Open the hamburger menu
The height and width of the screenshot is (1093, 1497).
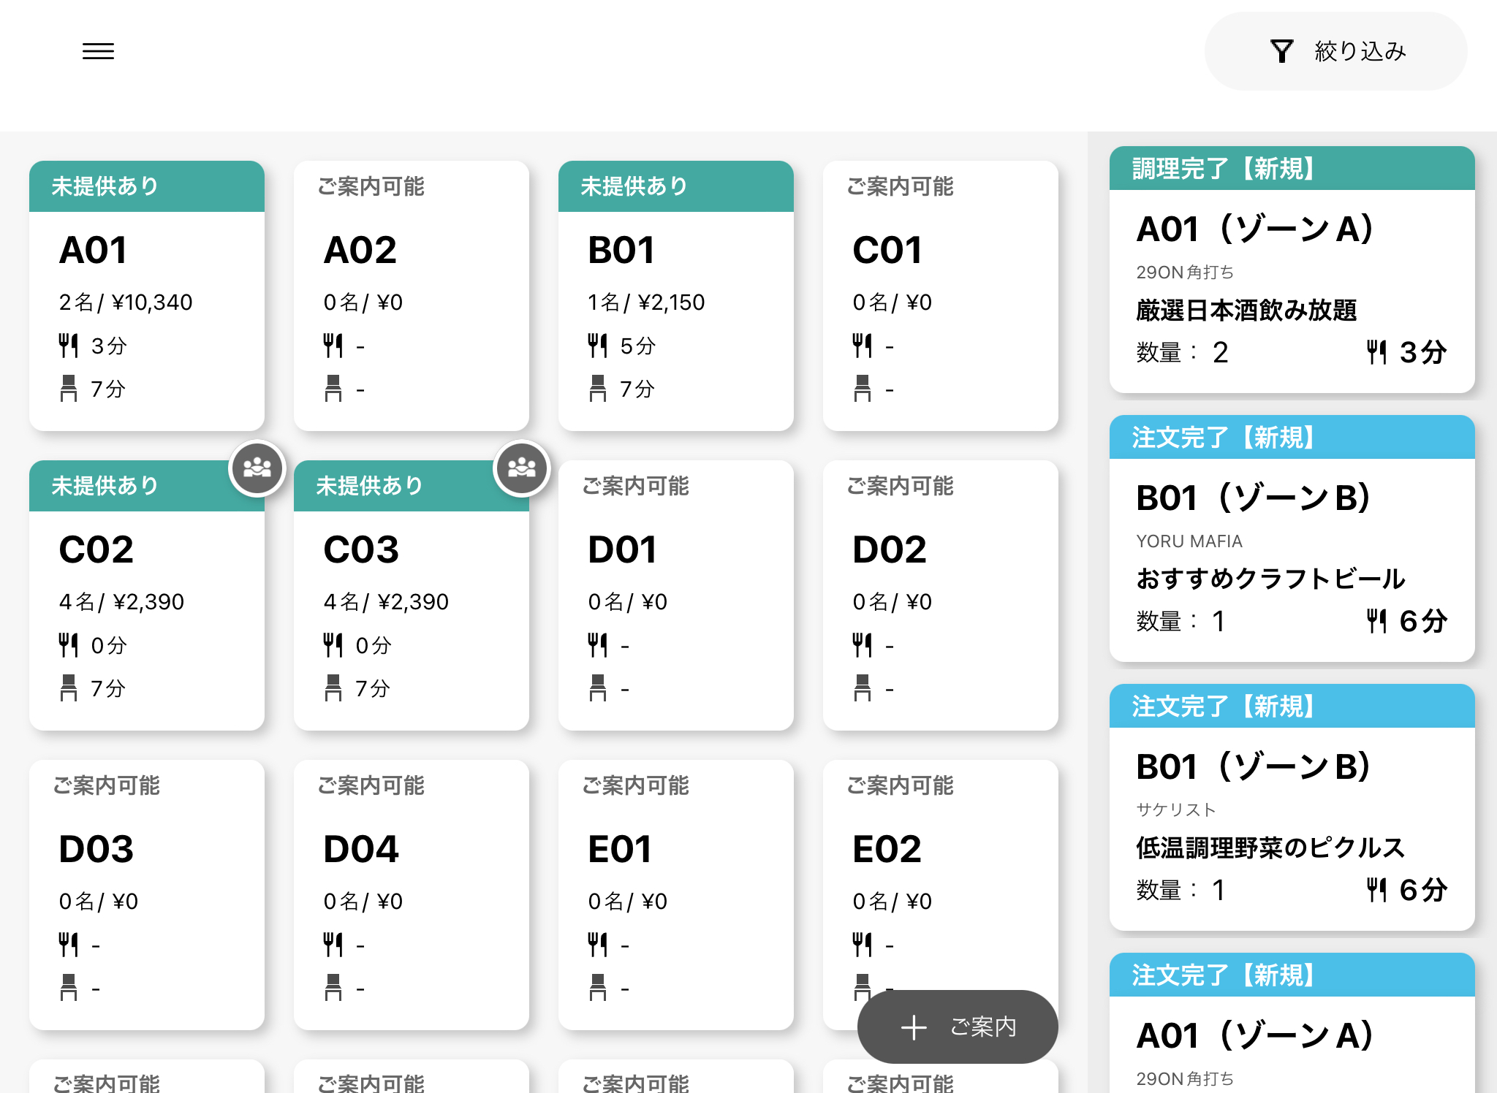coord(98,51)
